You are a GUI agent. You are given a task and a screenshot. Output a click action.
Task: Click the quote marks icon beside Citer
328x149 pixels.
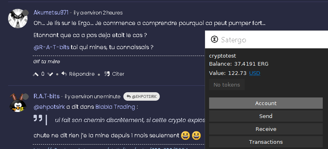[x=107, y=74]
